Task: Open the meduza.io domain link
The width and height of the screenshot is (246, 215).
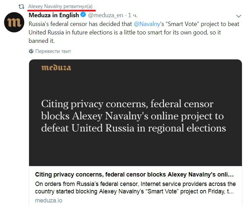Action: tap(49, 200)
